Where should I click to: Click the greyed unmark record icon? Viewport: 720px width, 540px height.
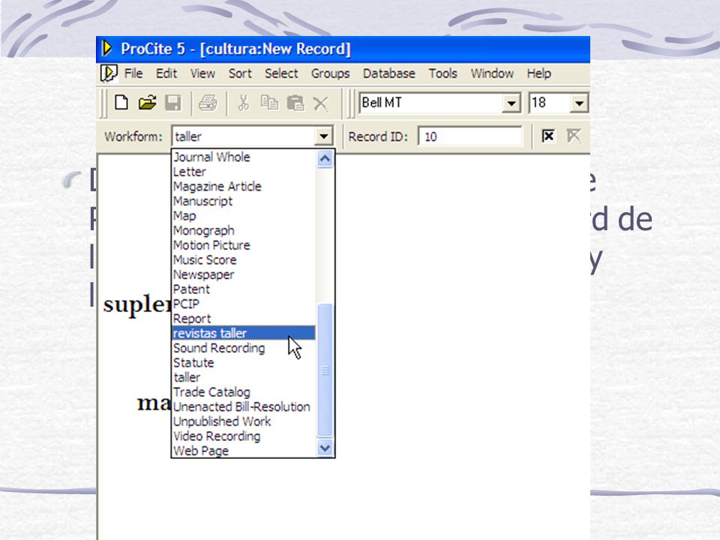tap(574, 136)
